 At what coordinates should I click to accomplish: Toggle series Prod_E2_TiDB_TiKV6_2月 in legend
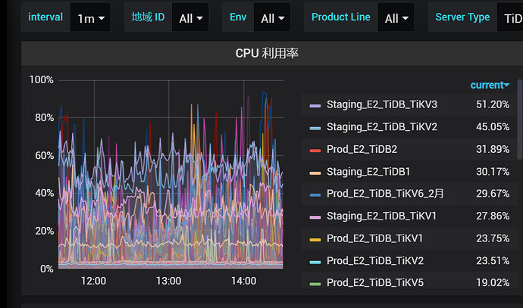(385, 194)
